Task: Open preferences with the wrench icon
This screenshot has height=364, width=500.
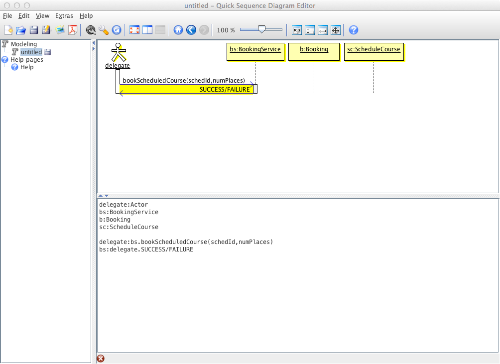Action: [104, 30]
